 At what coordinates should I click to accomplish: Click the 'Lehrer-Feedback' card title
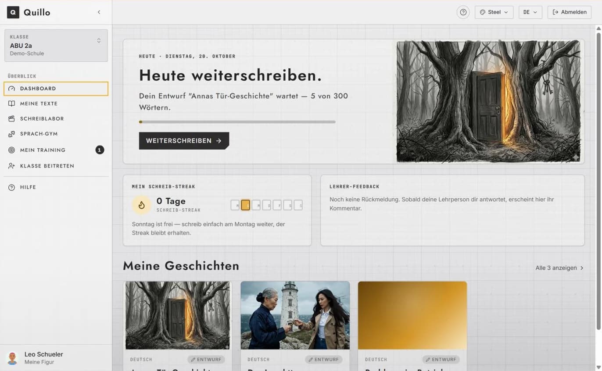click(x=355, y=186)
